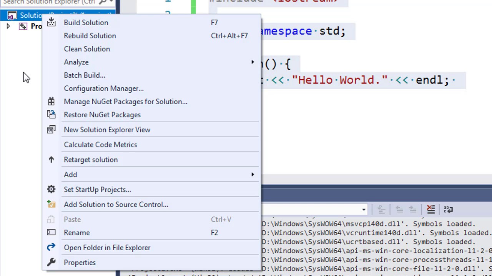
Task: Select Manage NuGet Packages for Solution...
Action: 151,102
